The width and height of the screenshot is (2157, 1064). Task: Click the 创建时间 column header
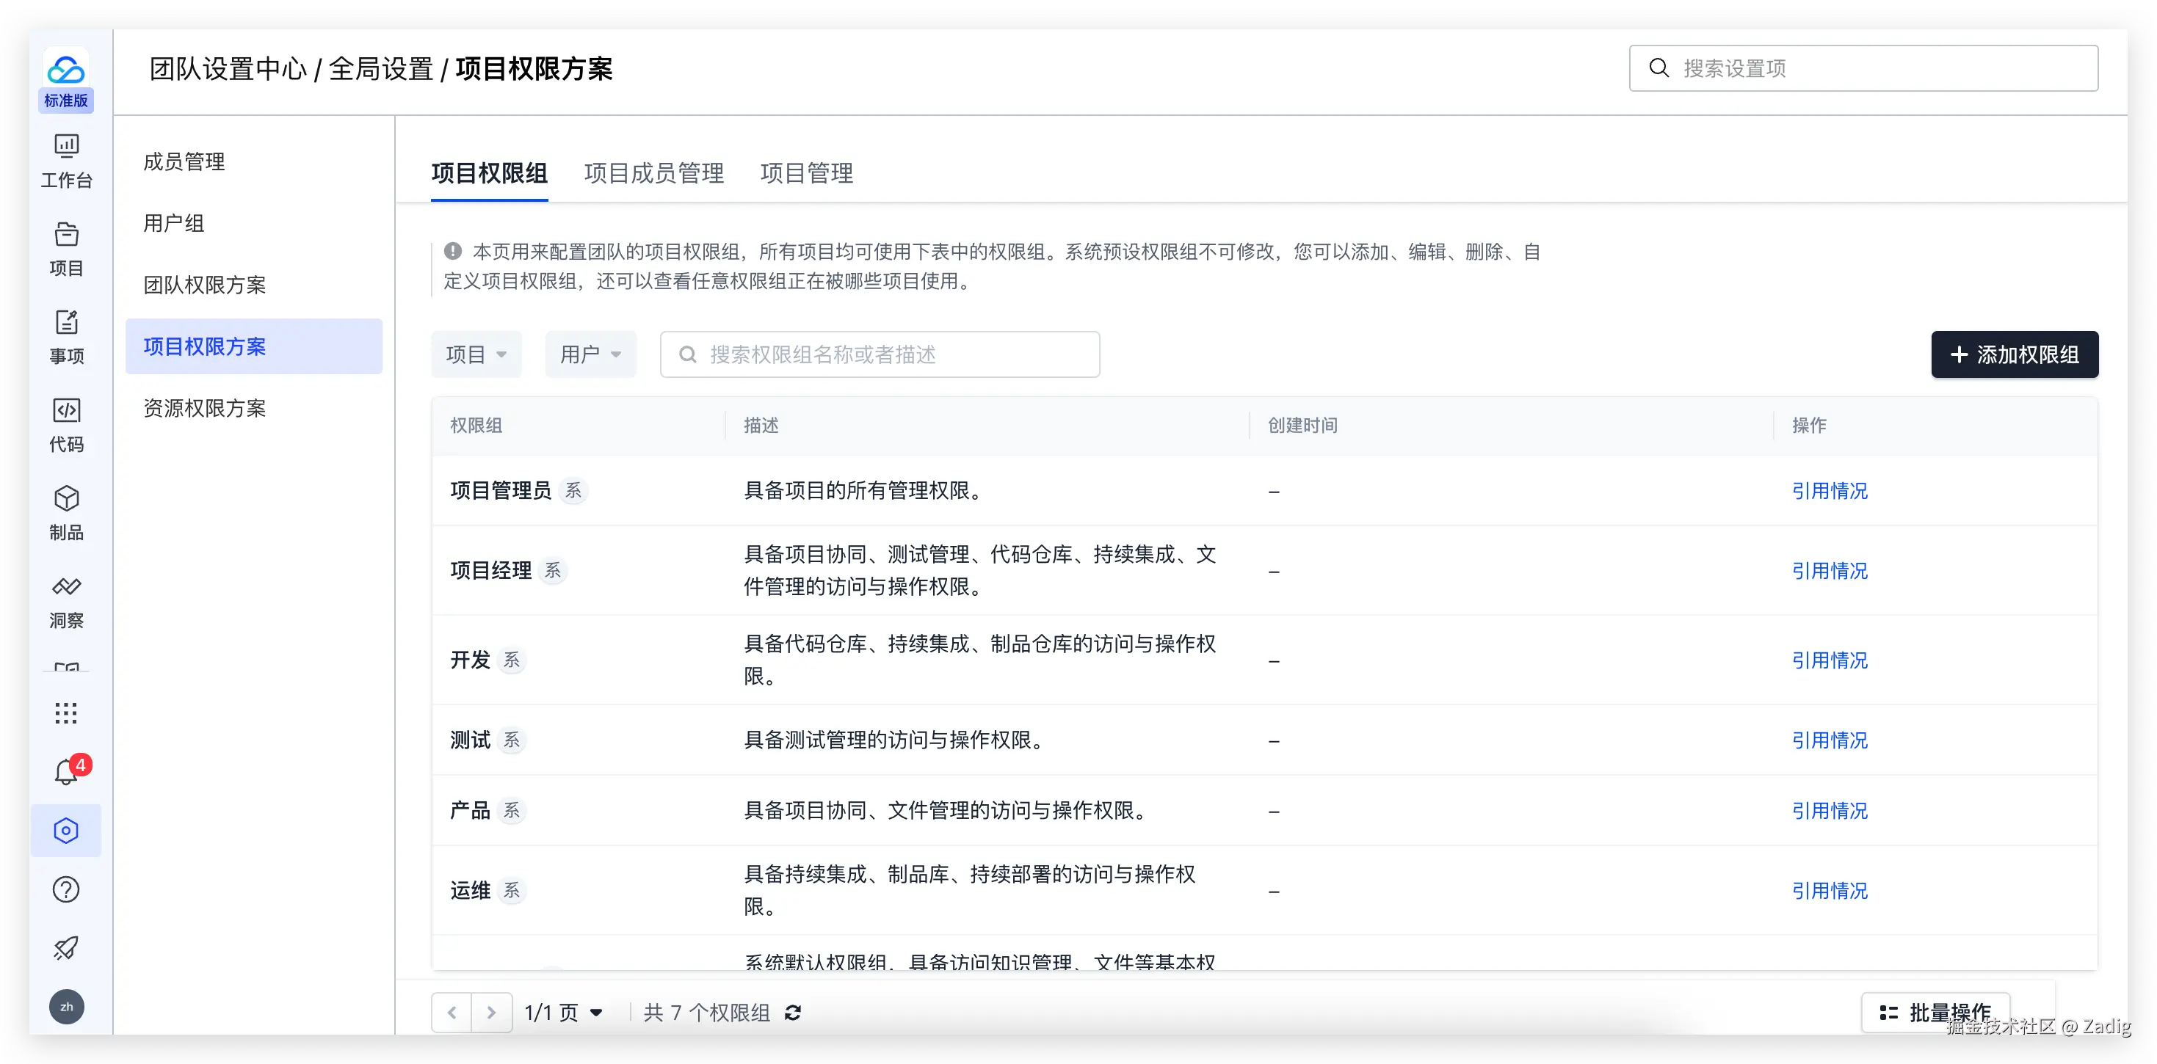tap(1302, 426)
